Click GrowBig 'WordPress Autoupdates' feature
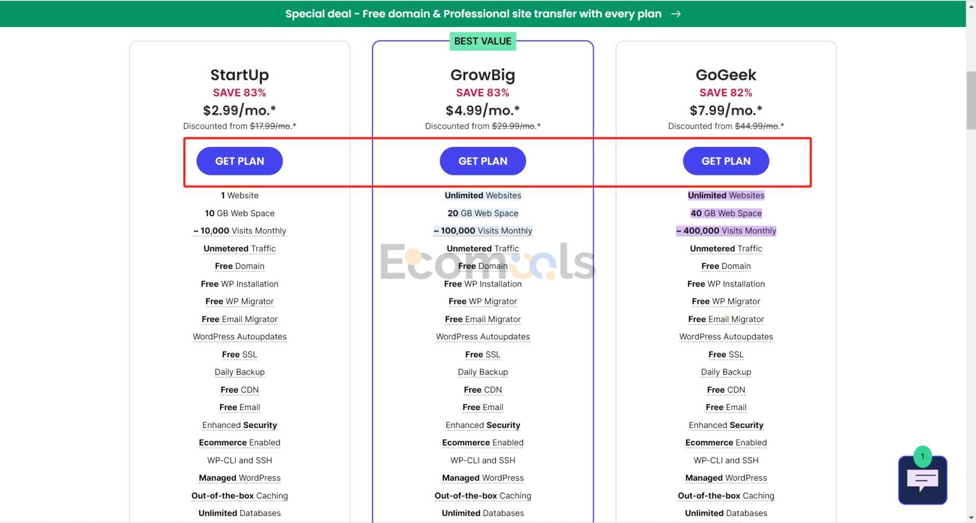Viewport: 976px width, 523px height. (482, 336)
